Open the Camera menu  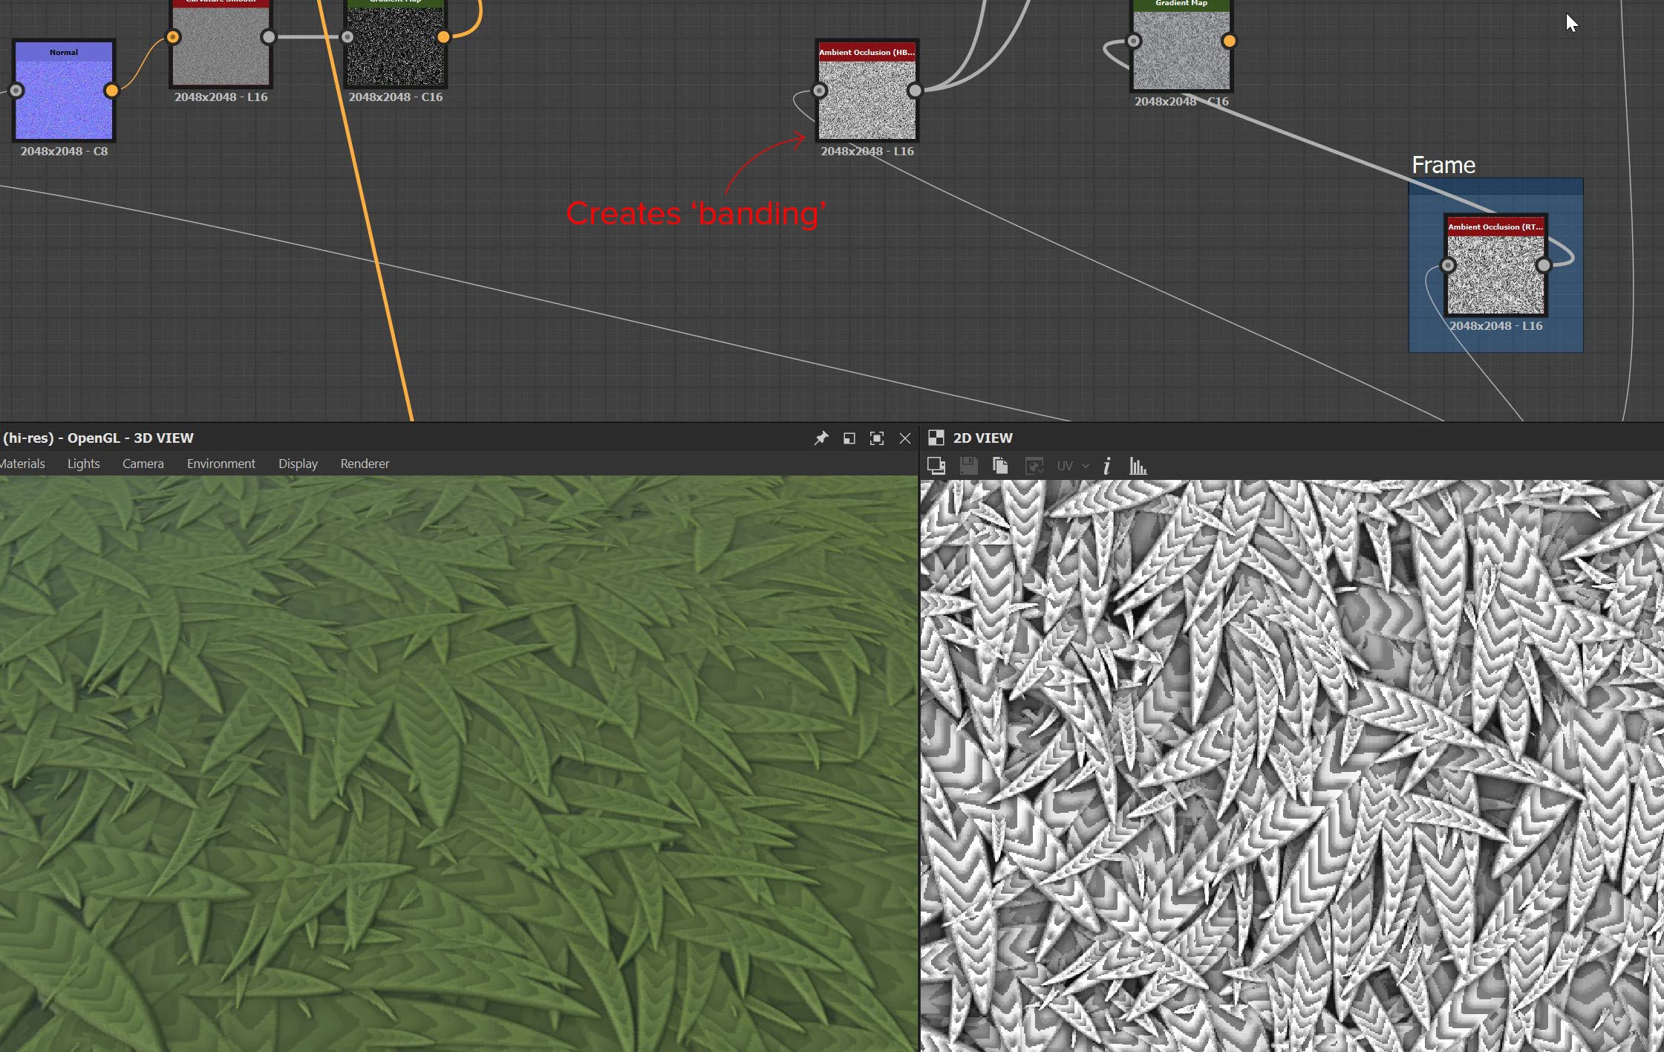coord(143,464)
